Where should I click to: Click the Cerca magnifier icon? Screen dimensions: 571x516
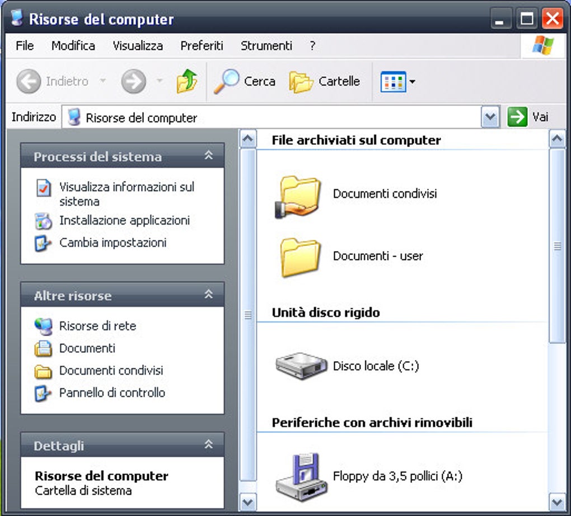click(226, 82)
